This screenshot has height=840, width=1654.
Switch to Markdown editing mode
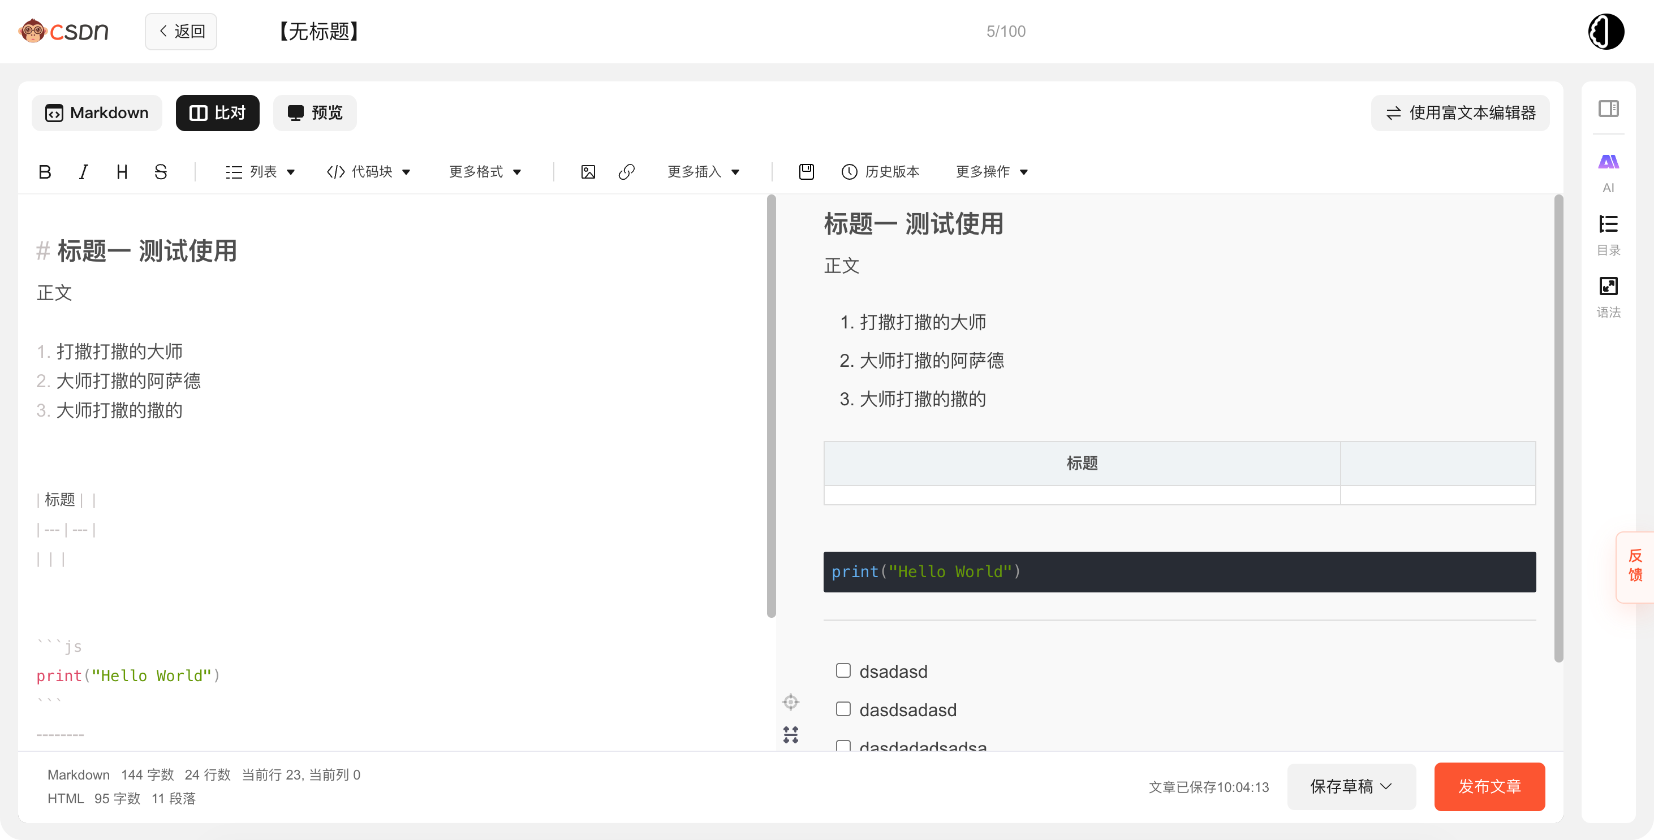click(x=97, y=113)
